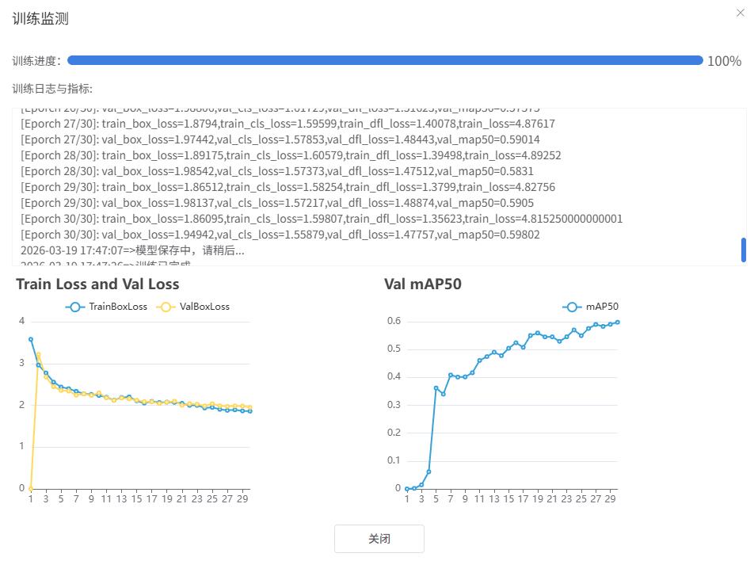
Task: Click the Epoch 30/30 val_map50 log line
Action: coord(280,235)
